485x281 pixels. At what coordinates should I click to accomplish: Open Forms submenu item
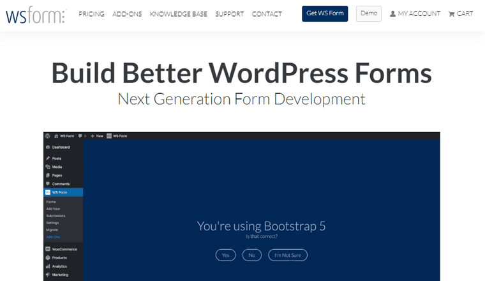(51, 202)
